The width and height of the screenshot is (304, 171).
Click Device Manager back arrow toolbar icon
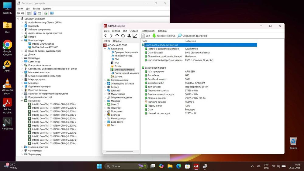coord(19,13)
